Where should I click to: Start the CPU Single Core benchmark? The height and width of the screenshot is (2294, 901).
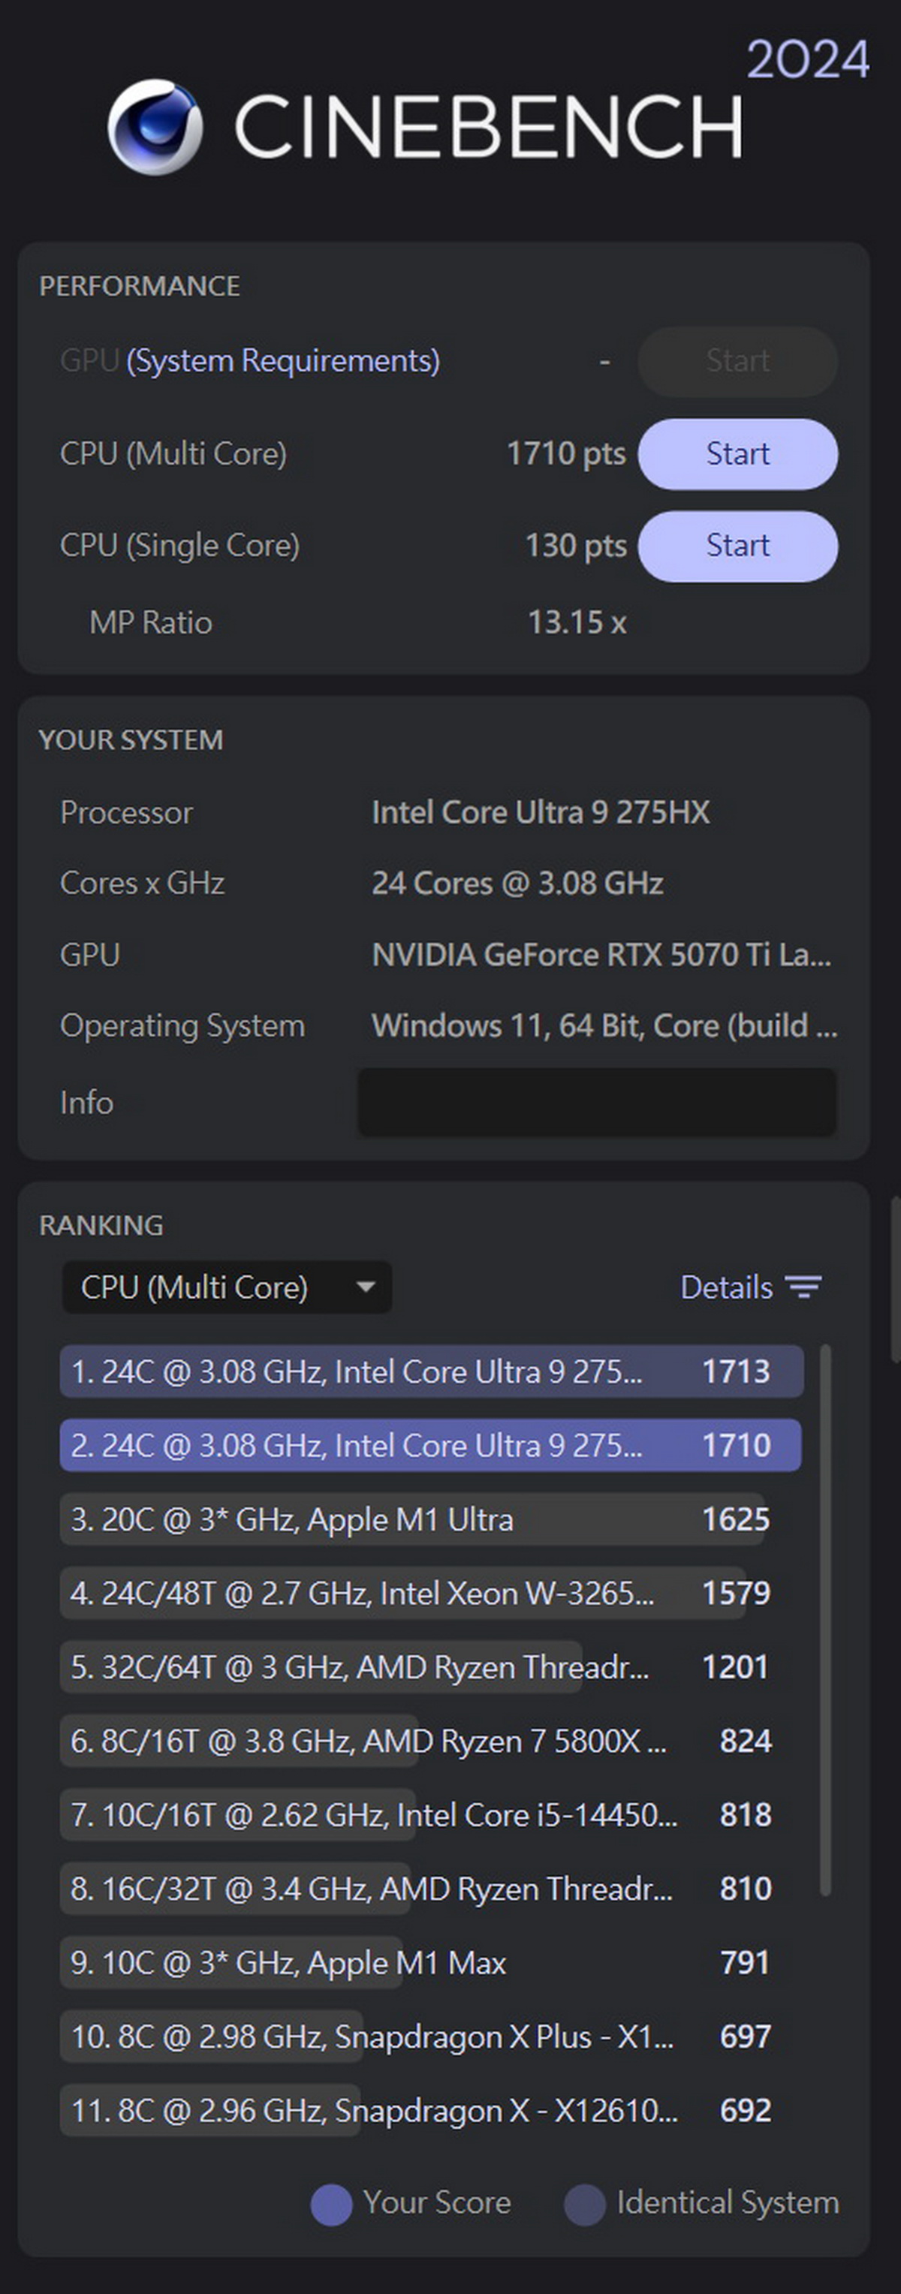coord(737,546)
